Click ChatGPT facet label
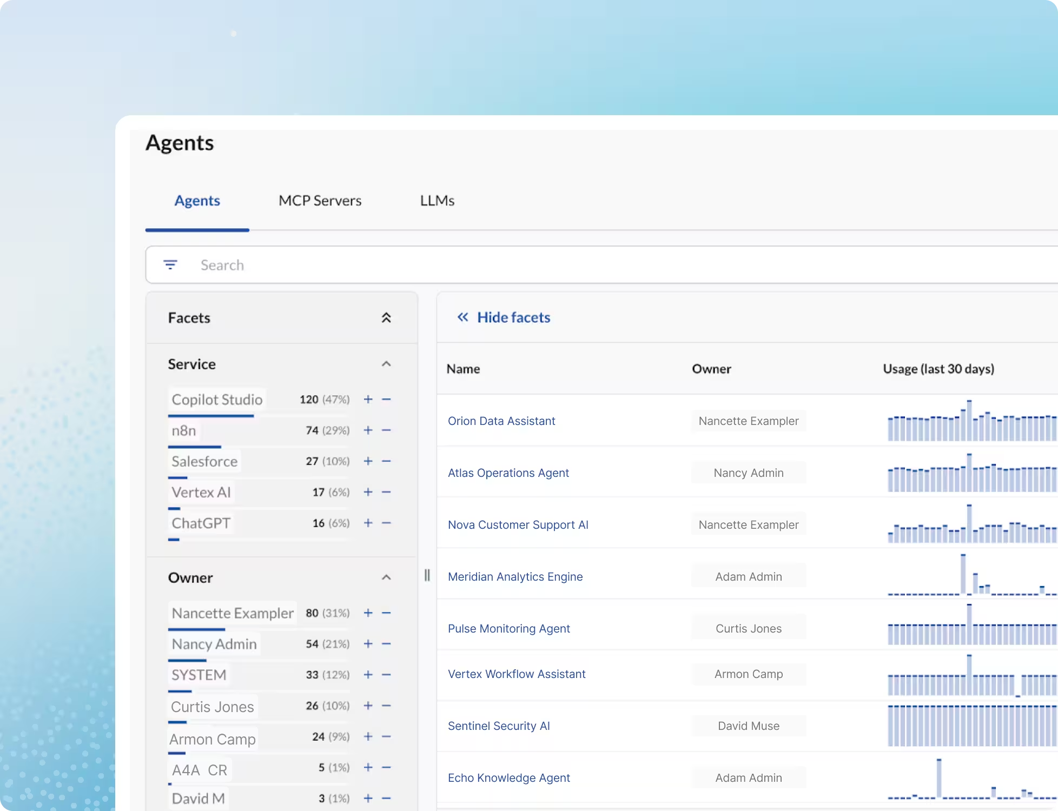Image resolution: width=1058 pixels, height=811 pixels. 201,523
